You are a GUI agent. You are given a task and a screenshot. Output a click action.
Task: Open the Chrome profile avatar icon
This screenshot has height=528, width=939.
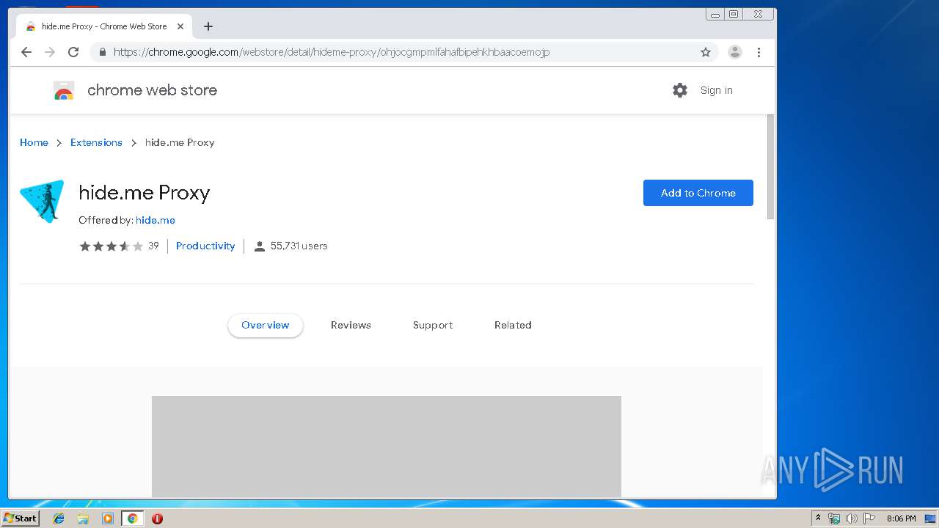click(735, 52)
